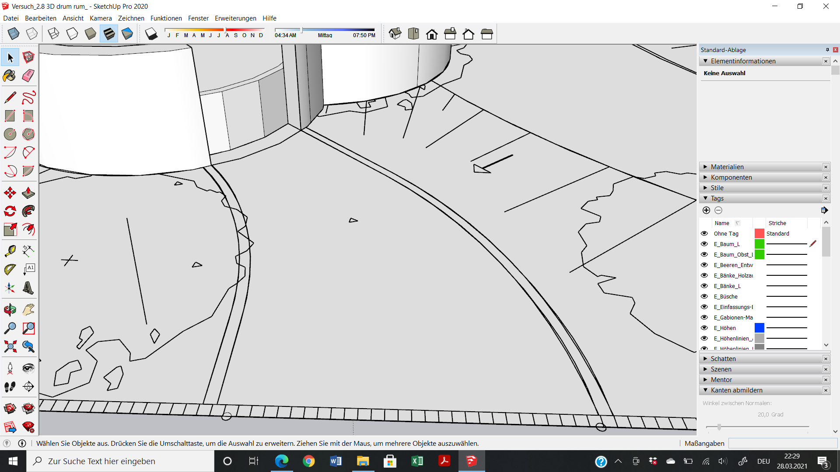Choose the Tape Measure tool

click(10, 251)
